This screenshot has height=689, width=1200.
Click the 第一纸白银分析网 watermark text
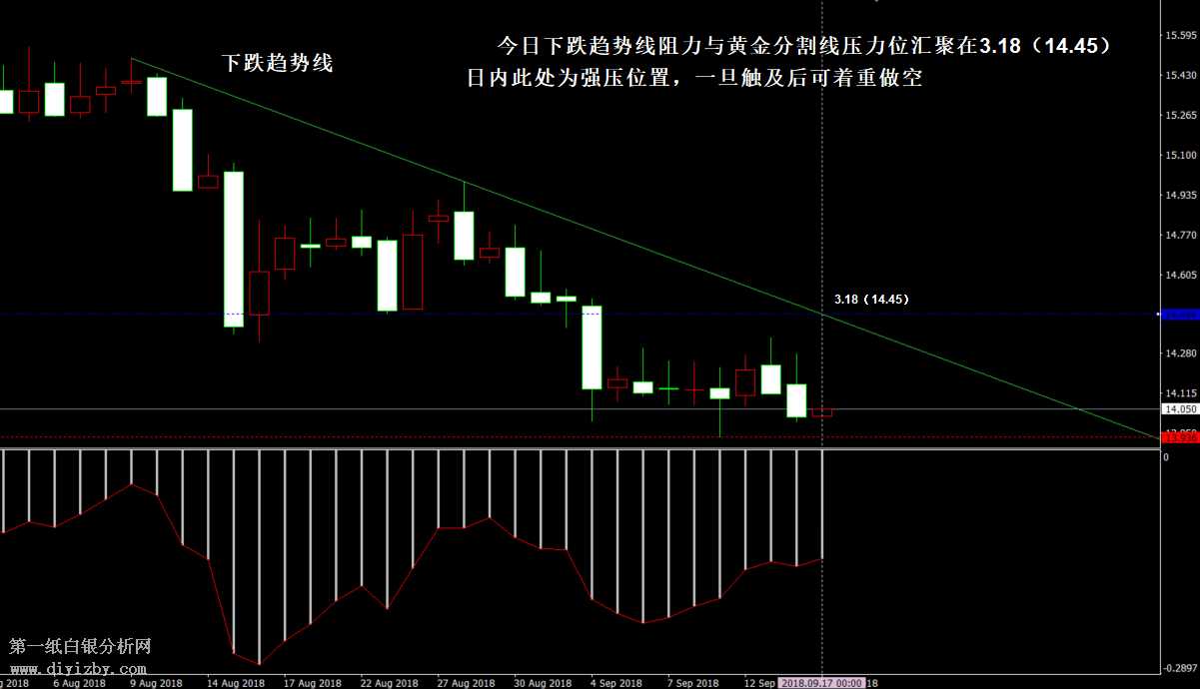80,647
